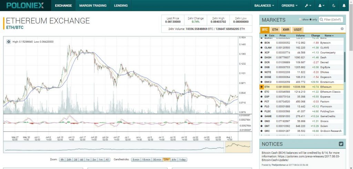Screen dimensions: 353x169
Task: Sort markets by Change column
Action: (315, 35)
